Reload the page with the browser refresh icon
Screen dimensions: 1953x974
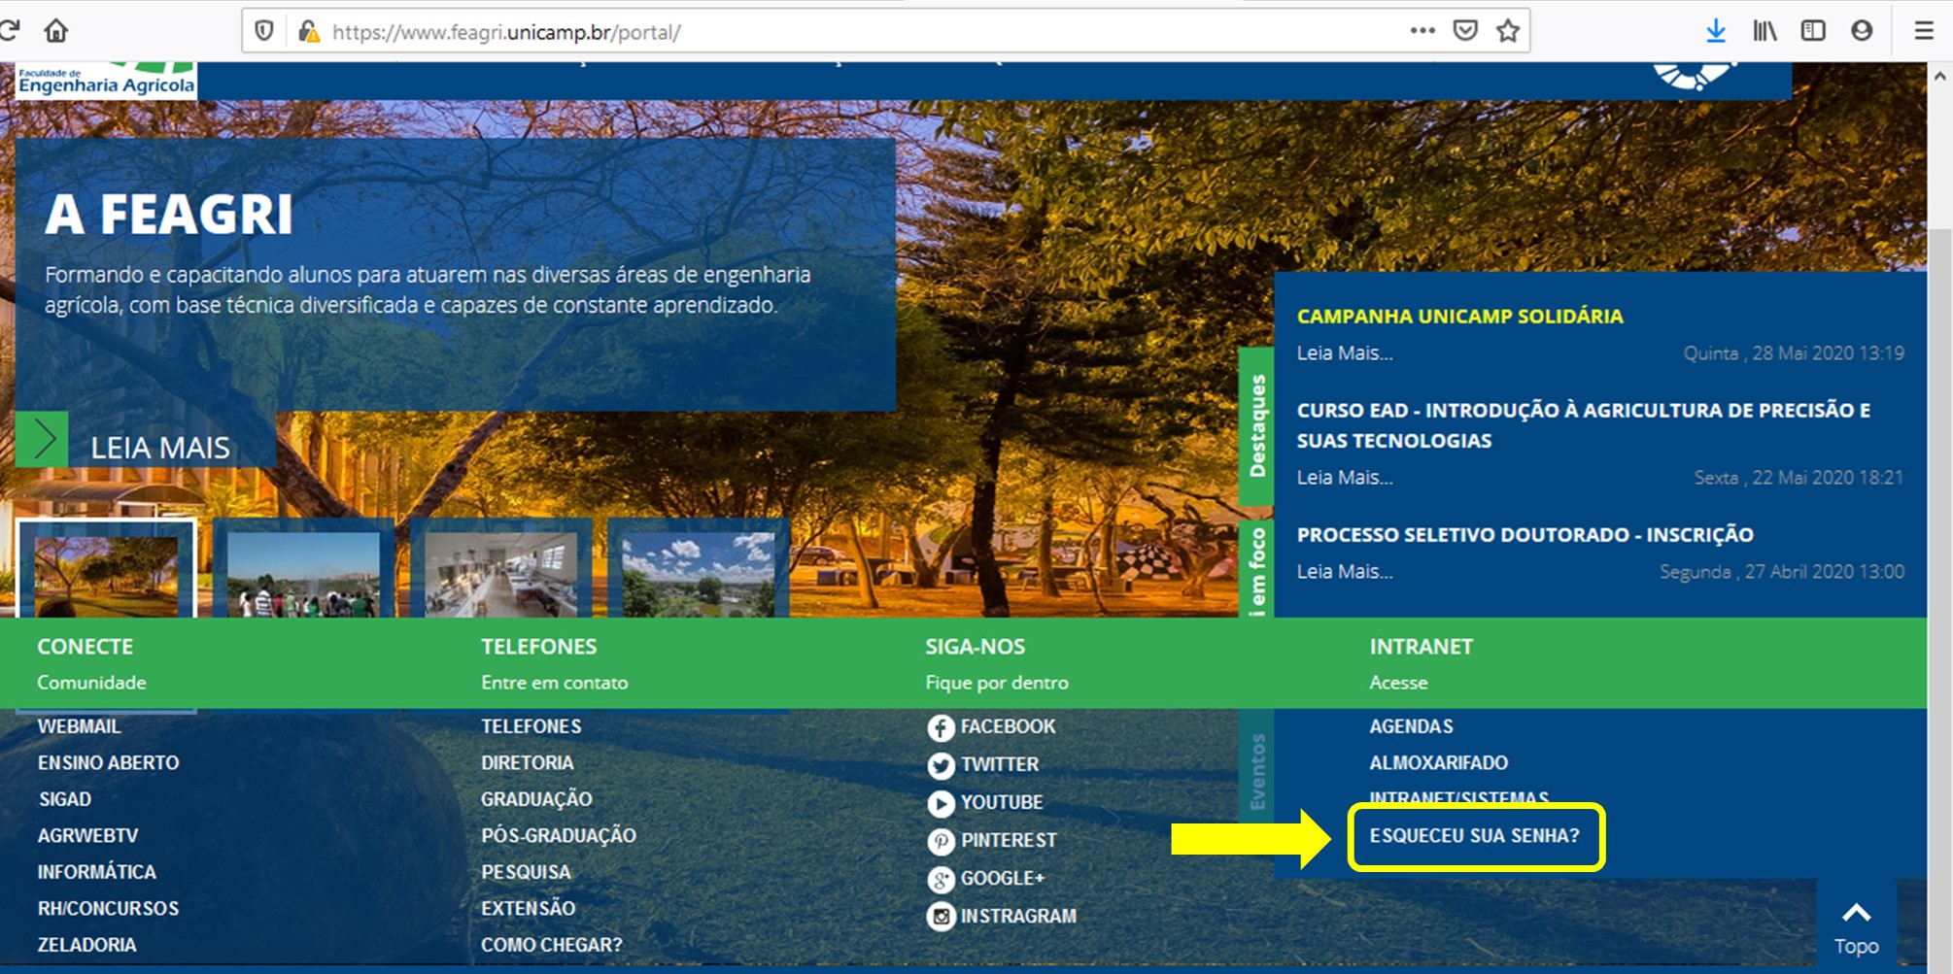tap(9, 30)
